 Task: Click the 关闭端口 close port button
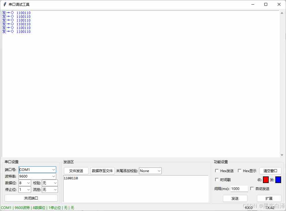tap(31, 198)
